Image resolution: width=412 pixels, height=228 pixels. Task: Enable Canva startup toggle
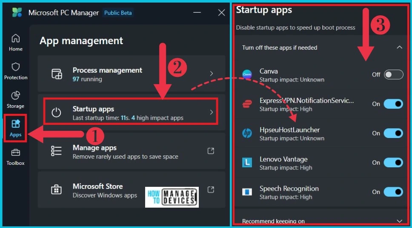pyautogui.click(x=393, y=74)
